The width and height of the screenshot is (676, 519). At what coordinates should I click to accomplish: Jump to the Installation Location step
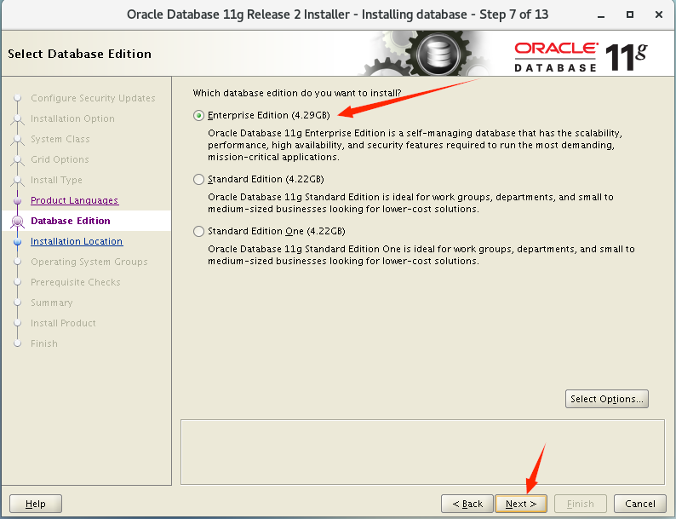point(77,241)
